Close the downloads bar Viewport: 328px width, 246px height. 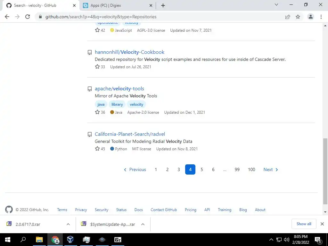[322, 224]
